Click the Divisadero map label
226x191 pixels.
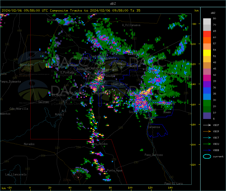[x=54, y=20]
